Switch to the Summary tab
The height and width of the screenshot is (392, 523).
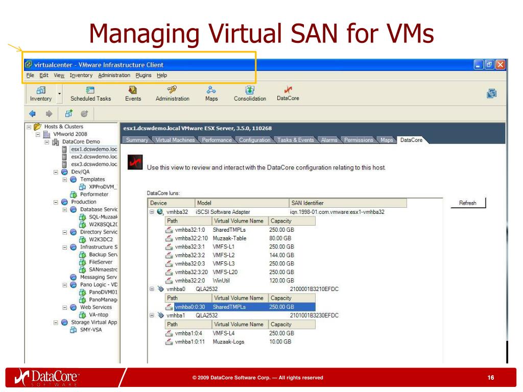137,140
